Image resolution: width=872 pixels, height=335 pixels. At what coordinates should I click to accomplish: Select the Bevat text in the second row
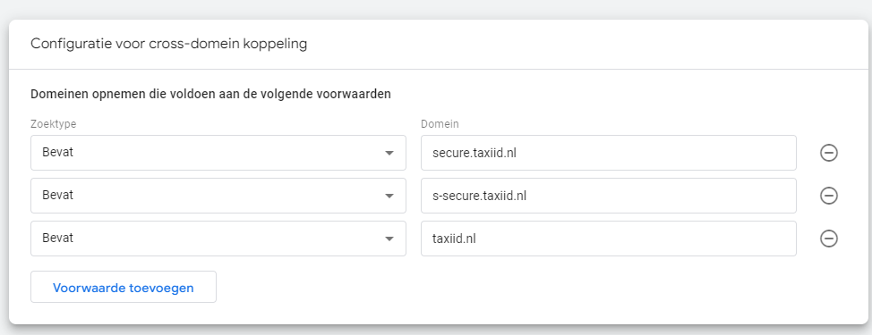[58, 196]
